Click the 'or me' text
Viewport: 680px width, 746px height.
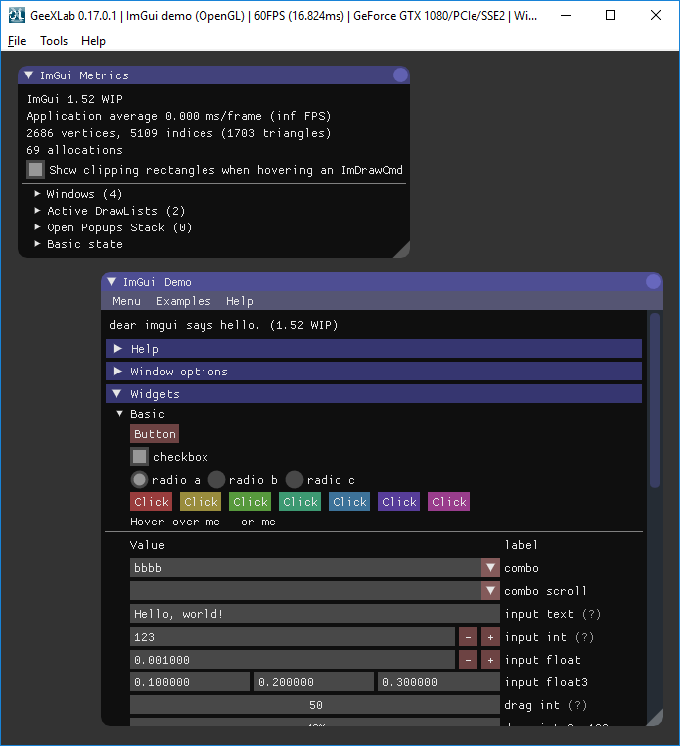[258, 522]
